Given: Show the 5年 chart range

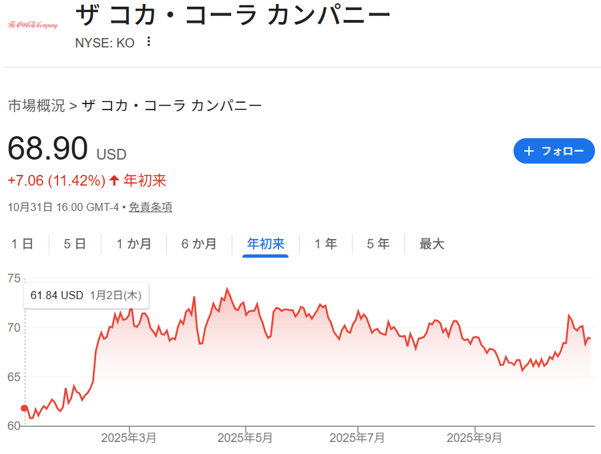Looking at the screenshot, I should pyautogui.click(x=378, y=244).
